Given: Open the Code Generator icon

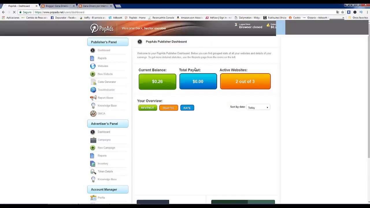Looking at the screenshot, I should click(x=93, y=82).
